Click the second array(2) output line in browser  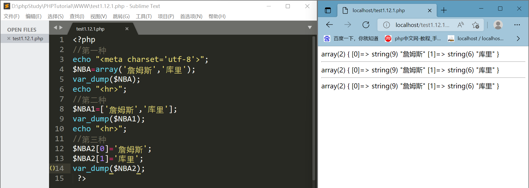tap(410, 70)
